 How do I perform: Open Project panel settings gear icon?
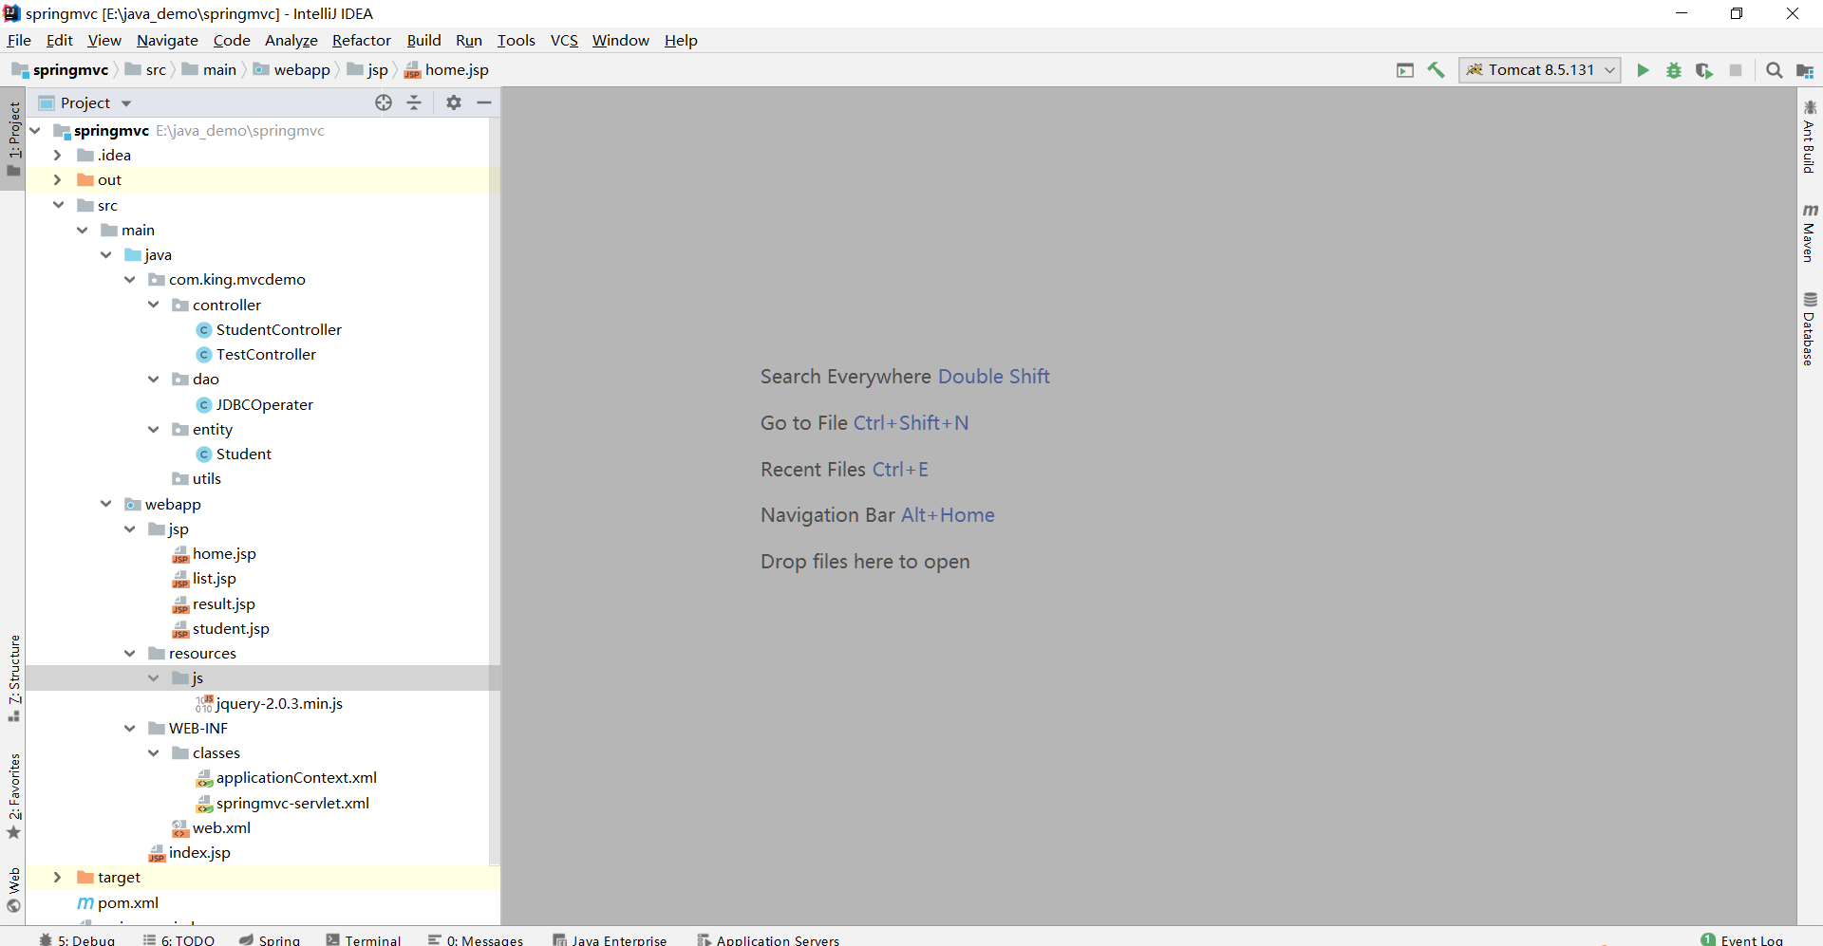tap(453, 102)
